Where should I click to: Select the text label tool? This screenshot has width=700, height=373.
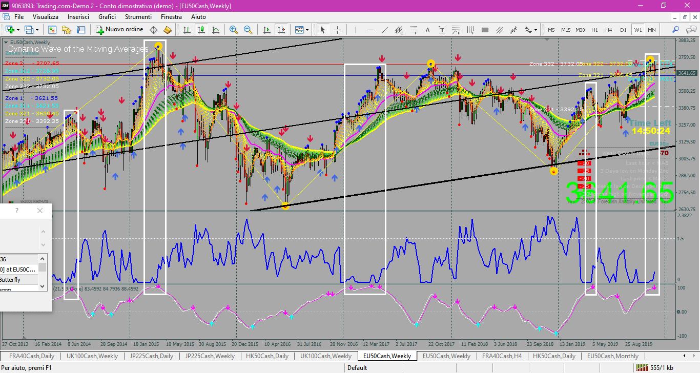pyautogui.click(x=442, y=30)
